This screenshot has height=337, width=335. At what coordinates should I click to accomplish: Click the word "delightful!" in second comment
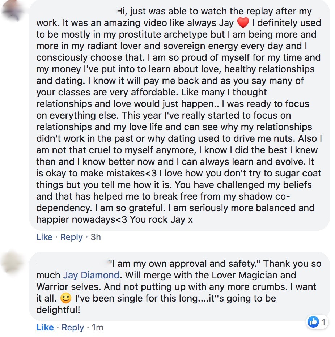[x=58, y=310]
